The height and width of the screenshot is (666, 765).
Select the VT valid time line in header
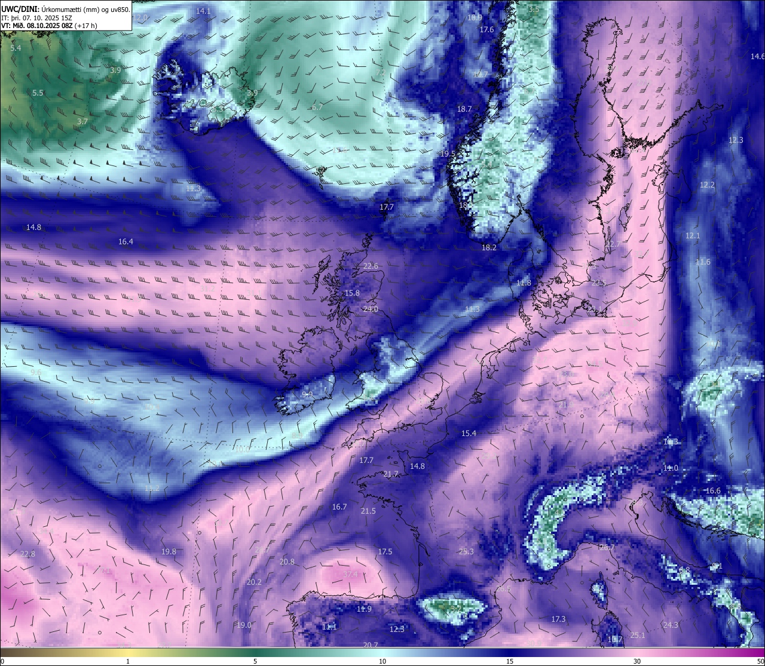click(x=49, y=26)
